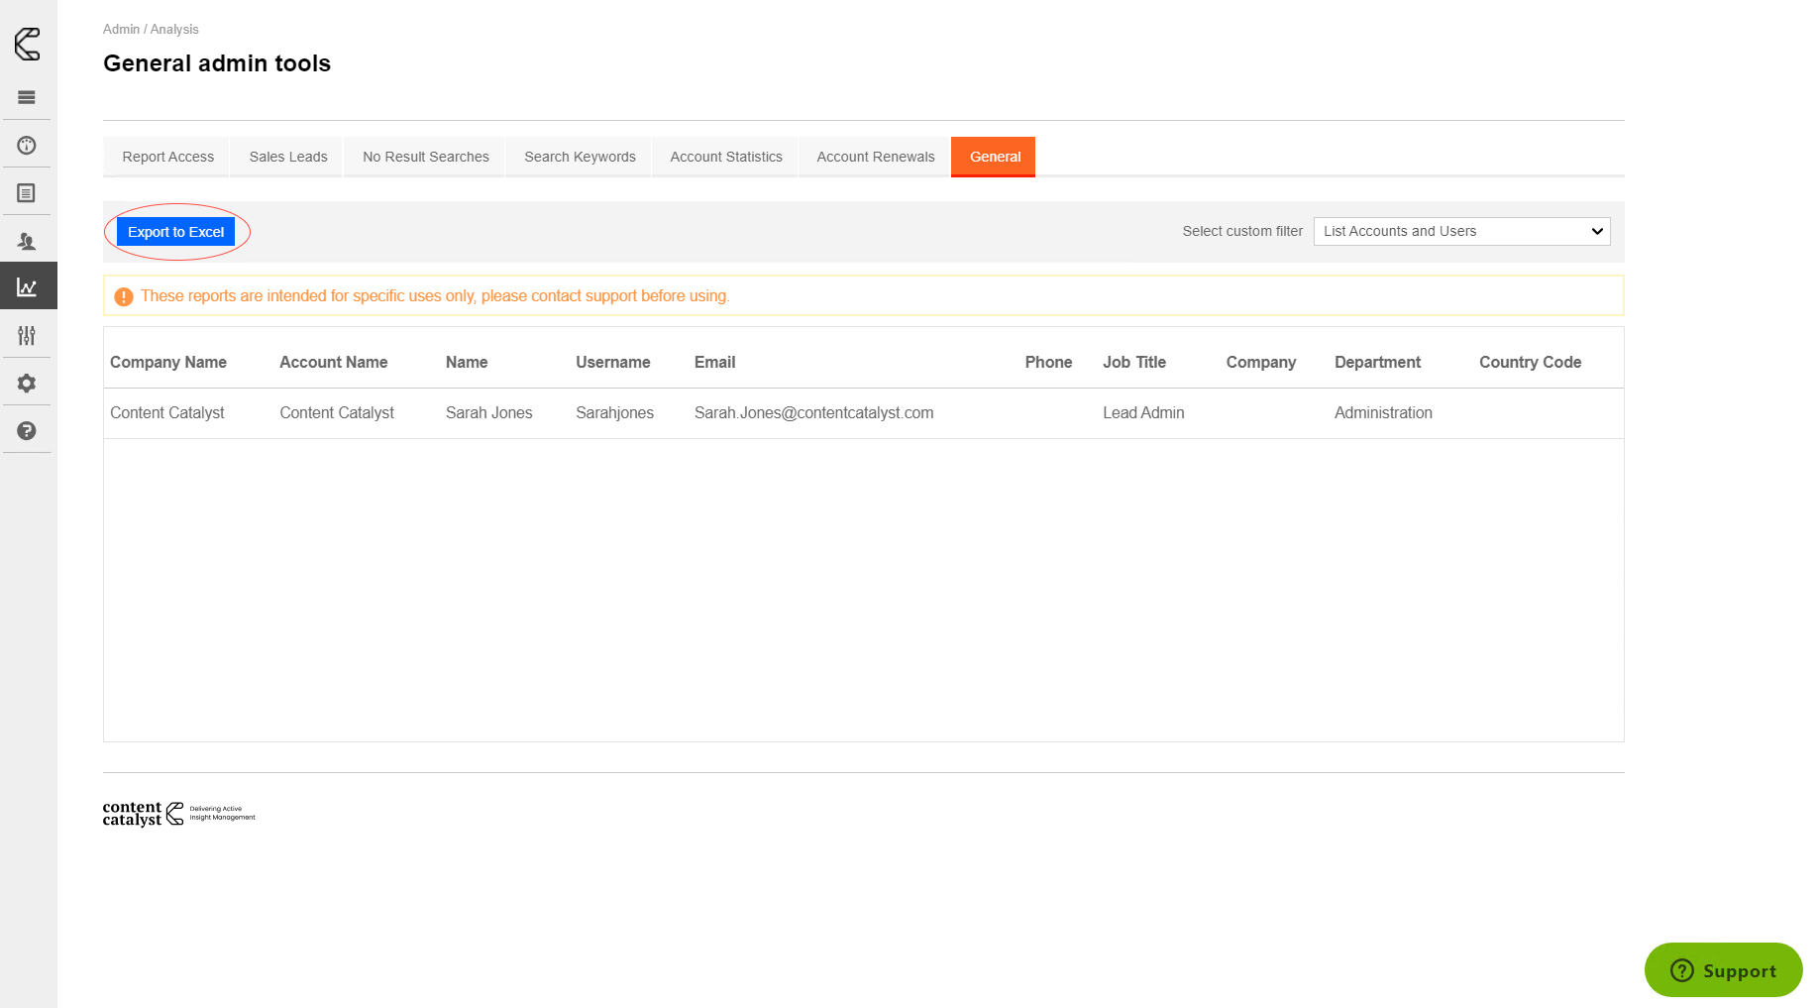Screen dimensions: 1818x1008
Task: Open the content document icon in sidebar
Action: click(27, 193)
